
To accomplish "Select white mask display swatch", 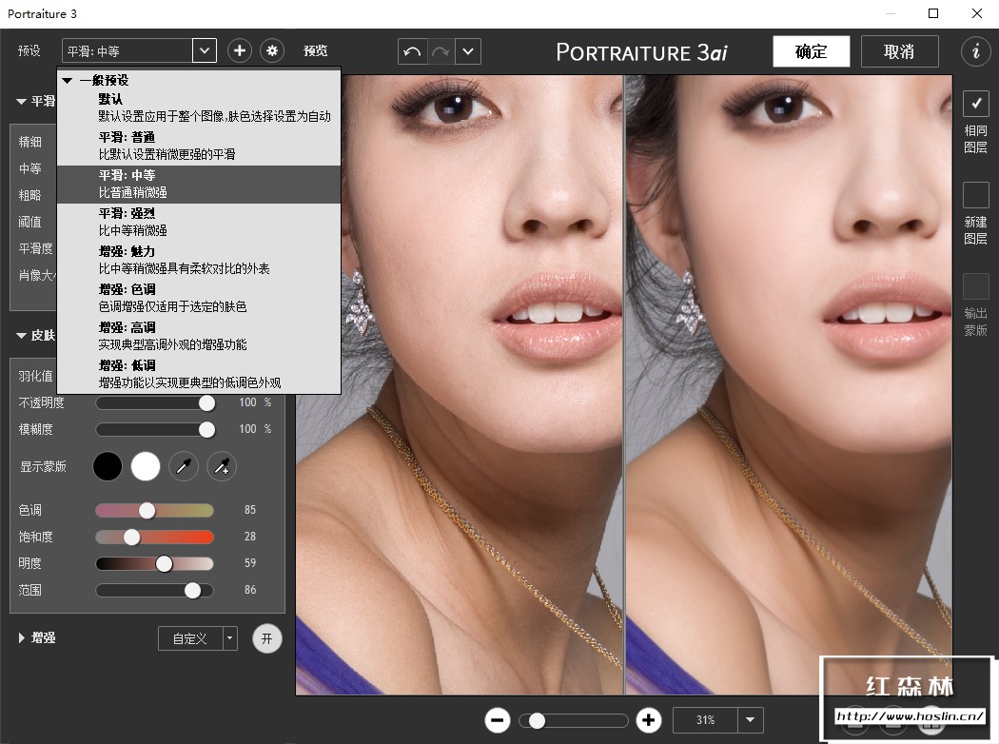I will click(x=146, y=467).
